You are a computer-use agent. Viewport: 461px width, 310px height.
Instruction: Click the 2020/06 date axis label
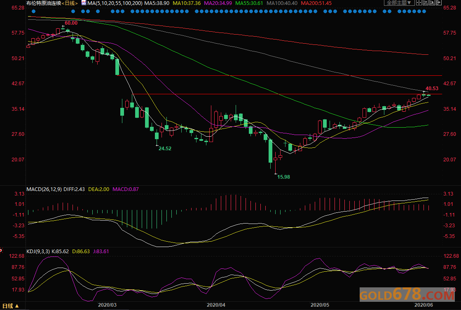pos(424,305)
